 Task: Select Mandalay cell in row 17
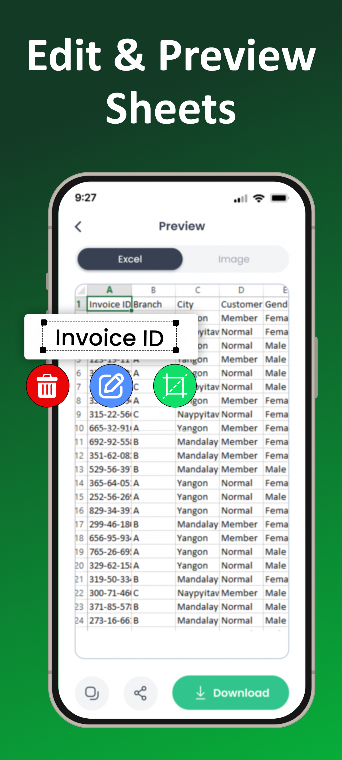tap(198, 524)
